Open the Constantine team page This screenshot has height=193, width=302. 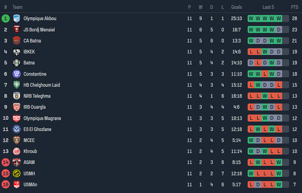pos(35,74)
